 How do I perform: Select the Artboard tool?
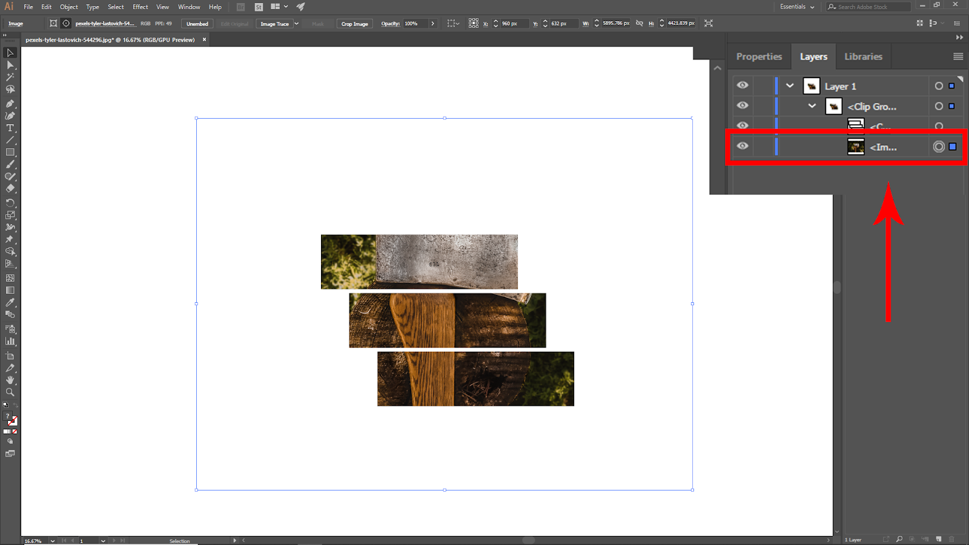10,355
